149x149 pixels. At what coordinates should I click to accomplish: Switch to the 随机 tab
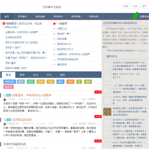point(62,75)
